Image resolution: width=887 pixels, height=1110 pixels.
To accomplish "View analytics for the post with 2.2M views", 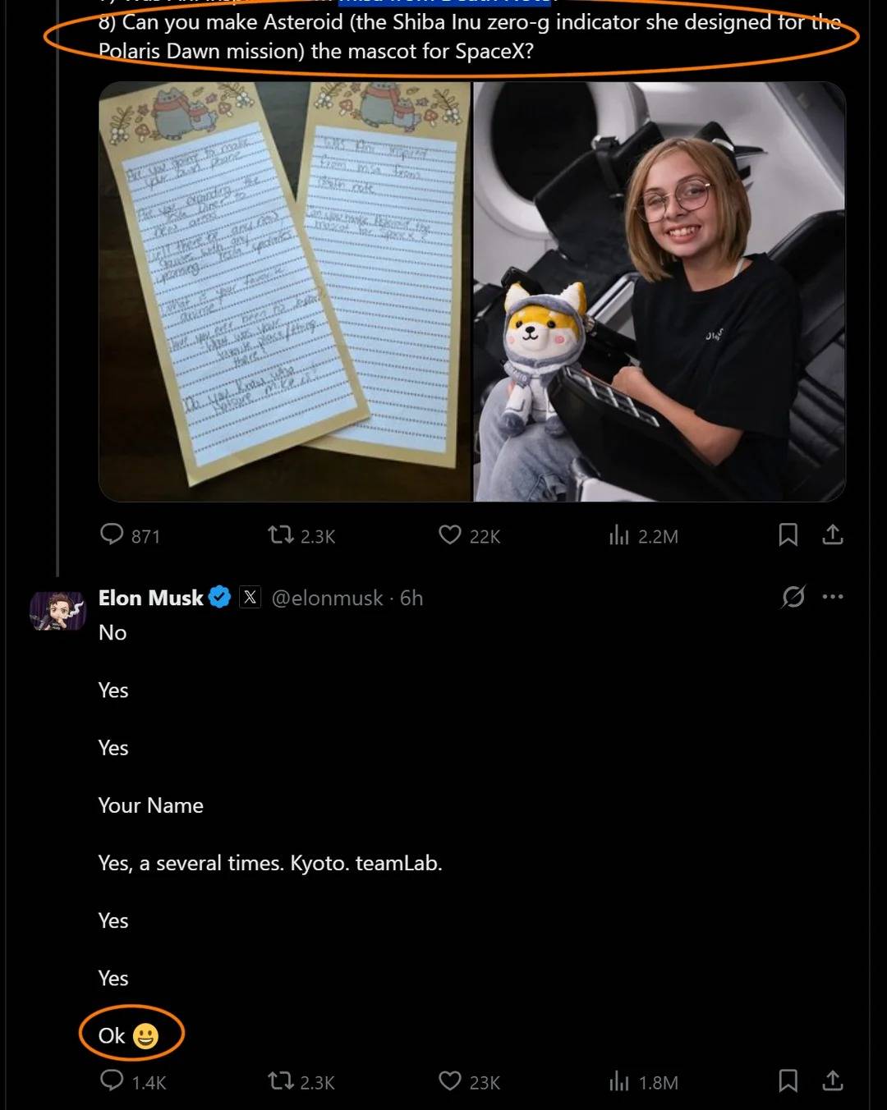I will pos(619,536).
